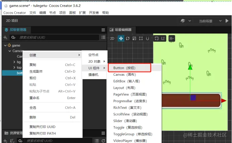Choose 全选 menu entry
The width and height of the screenshot is (232, 143).
click(x=52, y=108)
